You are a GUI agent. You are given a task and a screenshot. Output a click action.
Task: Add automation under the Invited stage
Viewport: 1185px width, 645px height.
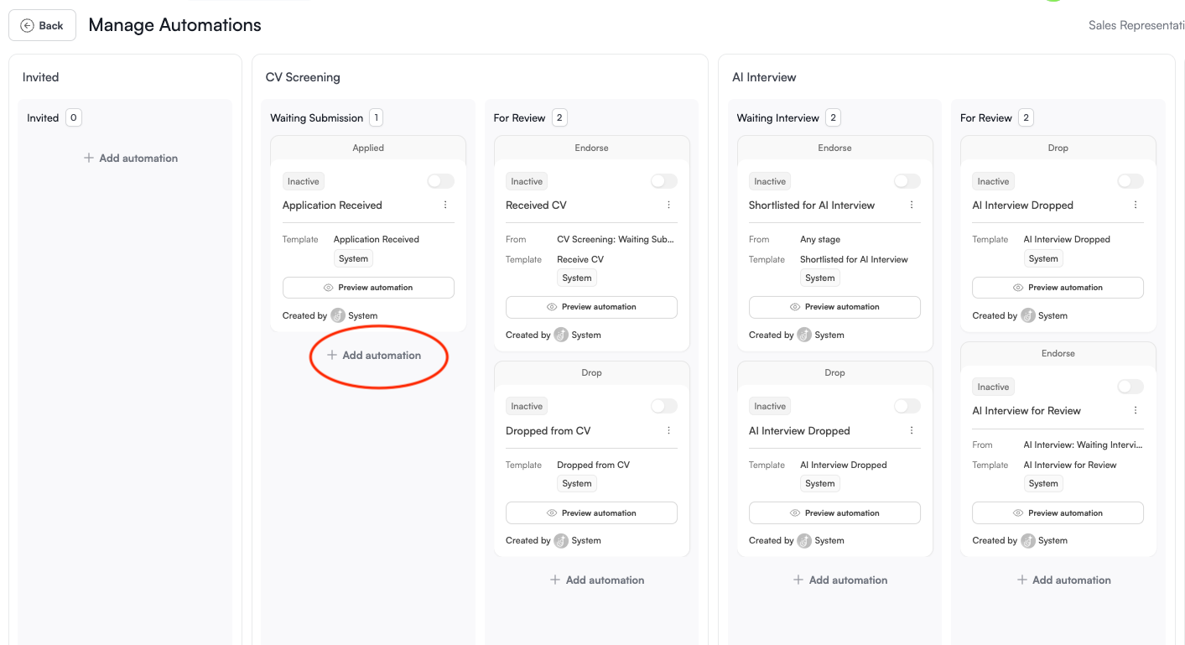tap(130, 158)
